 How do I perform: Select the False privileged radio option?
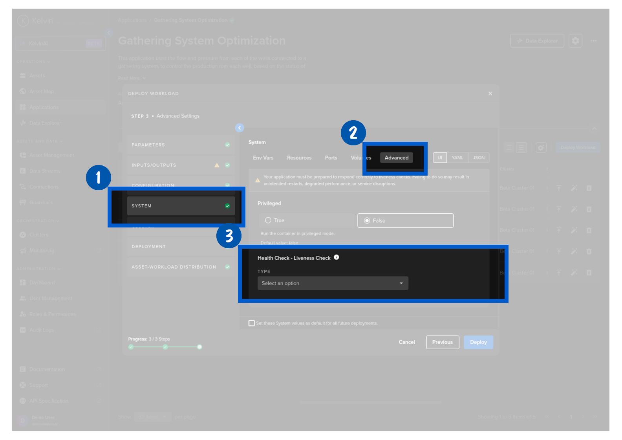click(367, 221)
